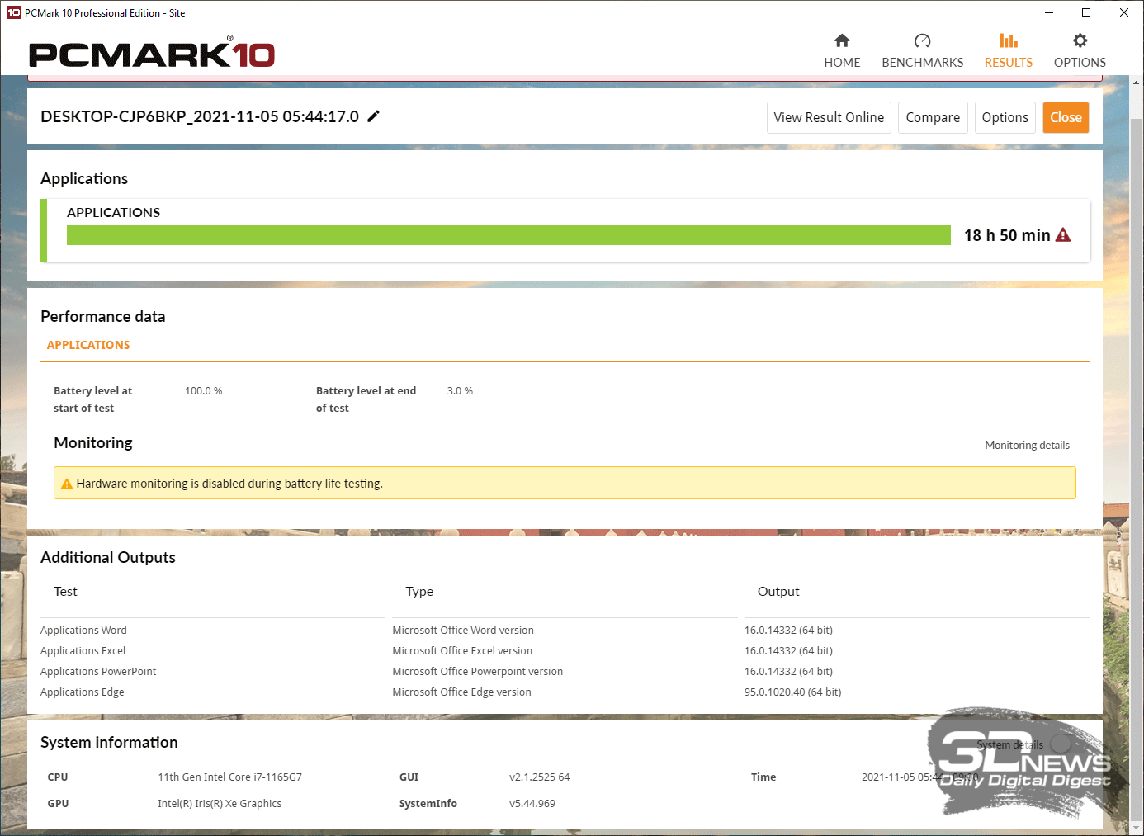Screen dimensions: 1144x836
Task: Click the SystemInfo version v5.44.969
Action: click(532, 803)
